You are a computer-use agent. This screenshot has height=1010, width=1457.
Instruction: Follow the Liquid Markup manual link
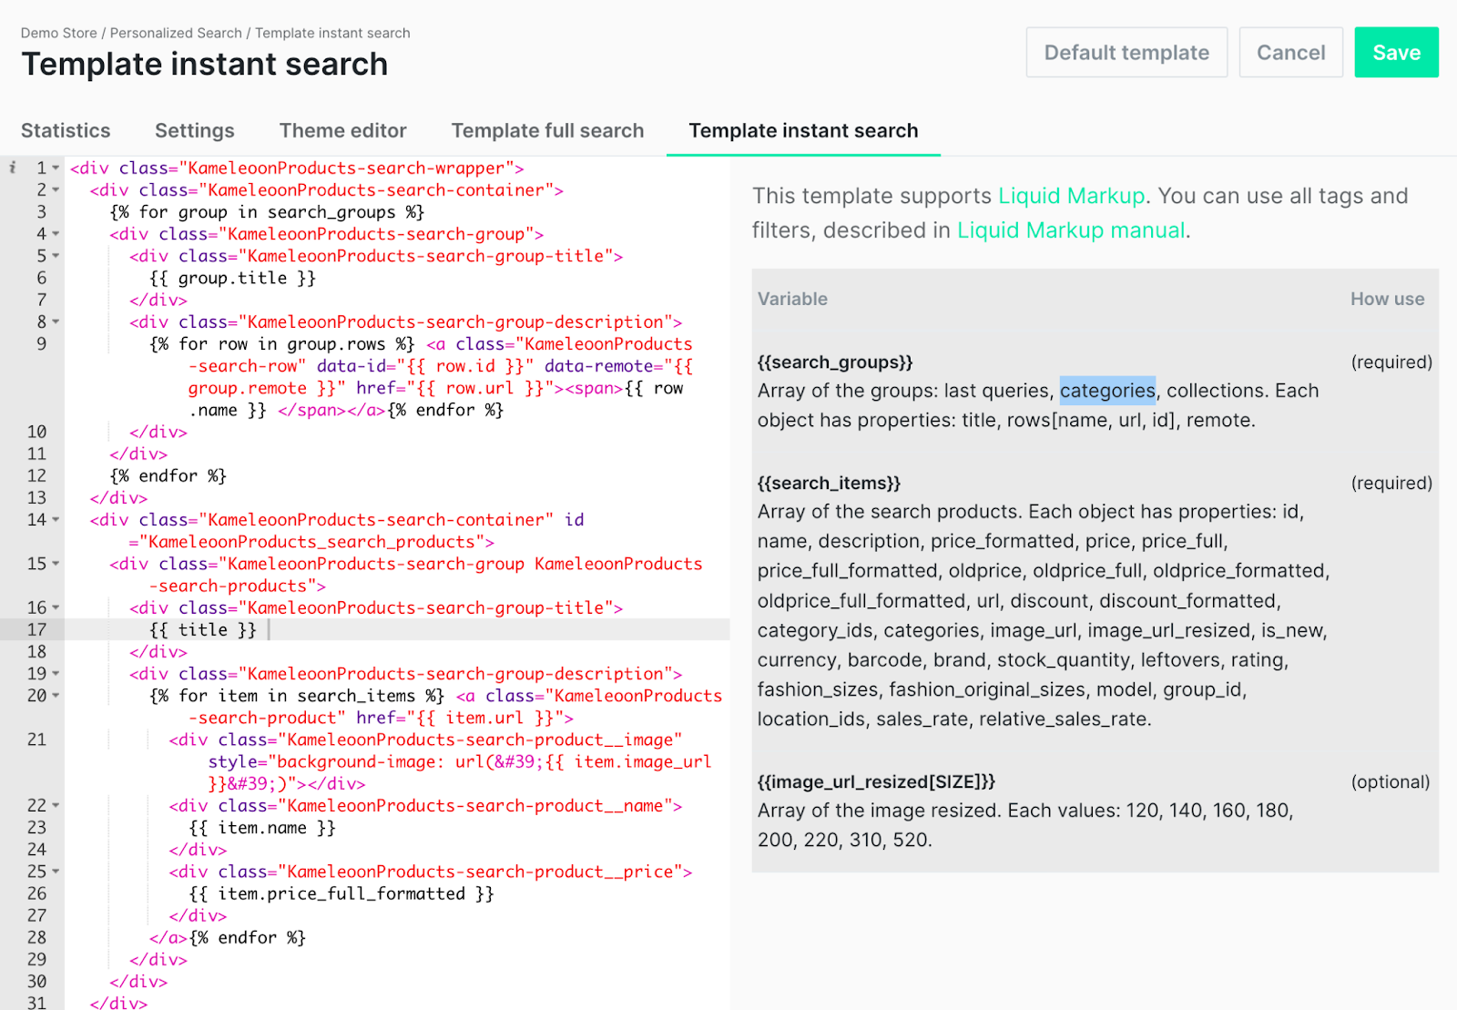(x=1071, y=230)
